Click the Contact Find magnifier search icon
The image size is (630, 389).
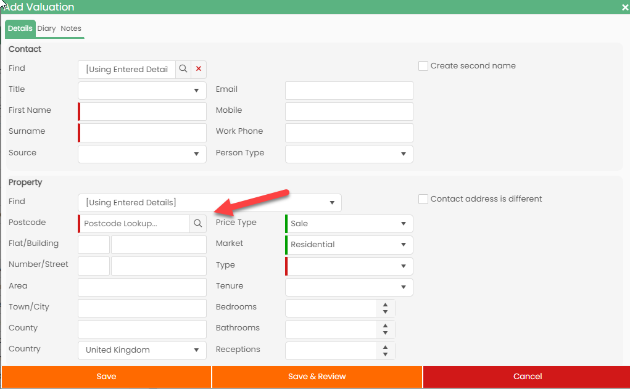pos(183,69)
